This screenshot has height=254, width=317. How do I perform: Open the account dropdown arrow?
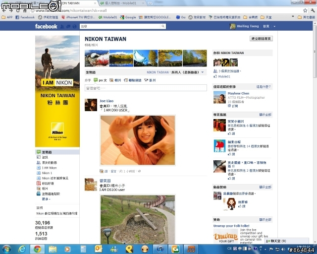click(274, 26)
